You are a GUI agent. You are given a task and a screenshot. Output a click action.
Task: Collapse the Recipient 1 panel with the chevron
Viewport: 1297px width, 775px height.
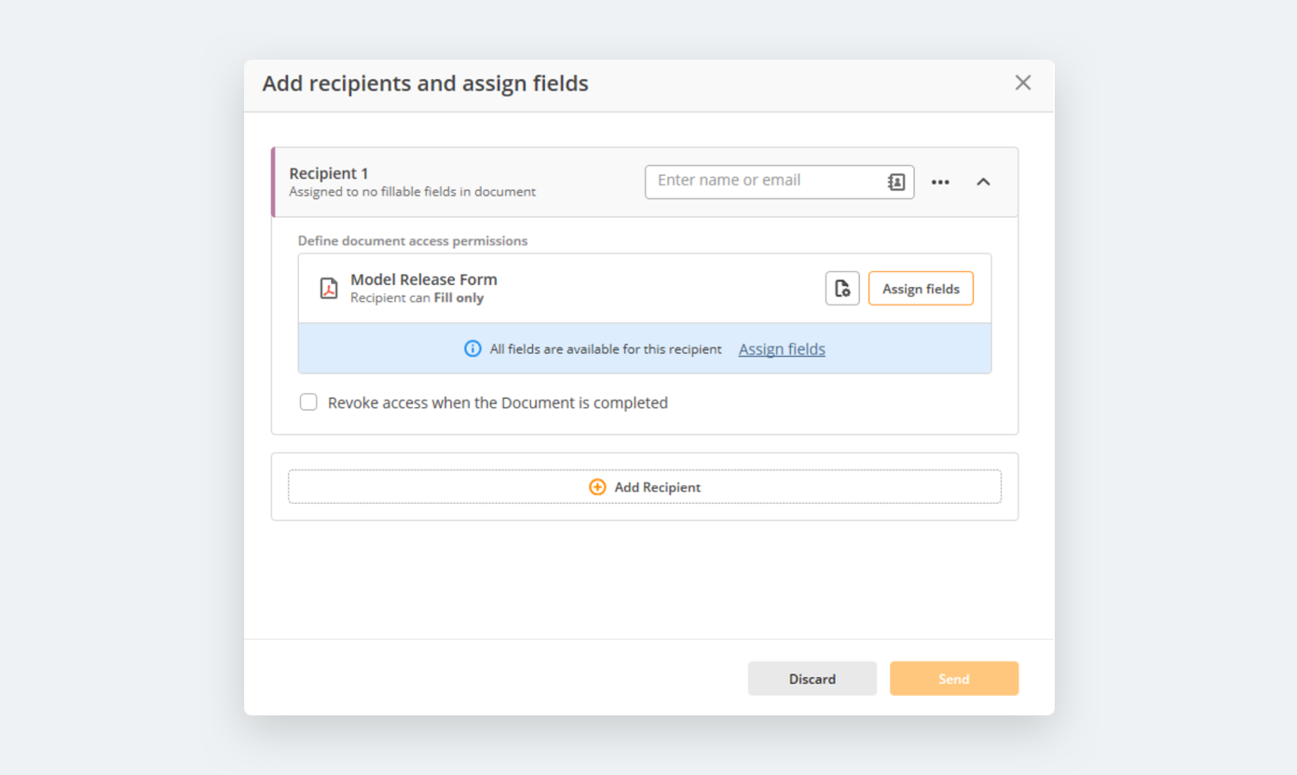pyautogui.click(x=983, y=182)
